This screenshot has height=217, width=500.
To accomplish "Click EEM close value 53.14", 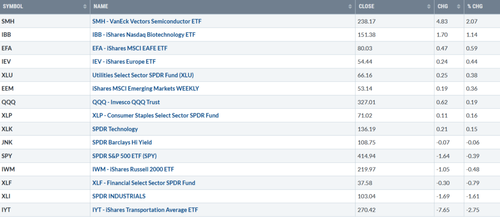I will click(365, 89).
